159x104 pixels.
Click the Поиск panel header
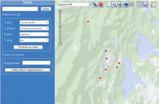[x=27, y=2]
